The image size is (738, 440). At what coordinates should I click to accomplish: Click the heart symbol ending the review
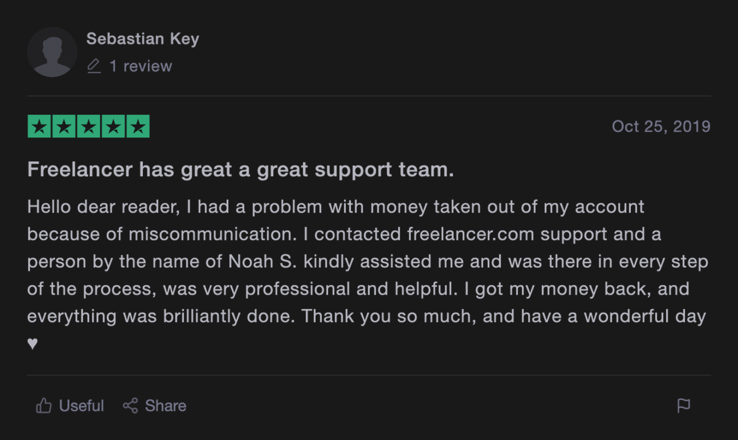click(x=33, y=343)
